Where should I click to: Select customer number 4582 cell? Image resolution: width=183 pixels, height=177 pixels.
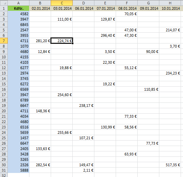click(19, 14)
